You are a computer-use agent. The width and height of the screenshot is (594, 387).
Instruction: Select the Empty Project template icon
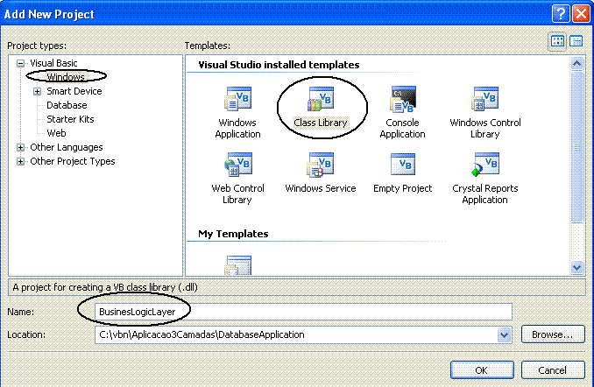pyautogui.click(x=403, y=164)
